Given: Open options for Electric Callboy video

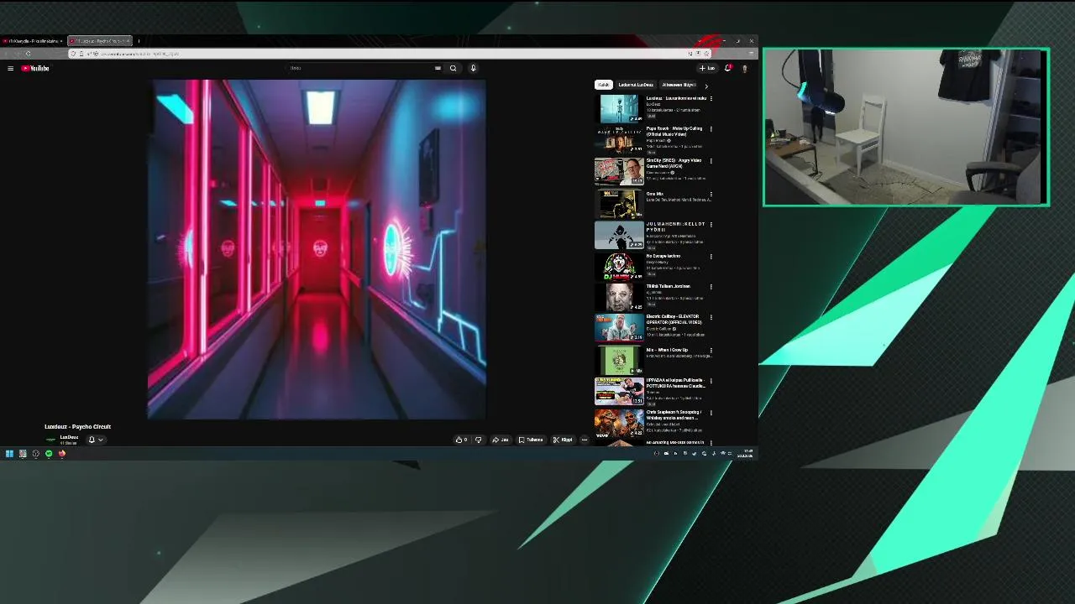Looking at the screenshot, I should click(711, 318).
